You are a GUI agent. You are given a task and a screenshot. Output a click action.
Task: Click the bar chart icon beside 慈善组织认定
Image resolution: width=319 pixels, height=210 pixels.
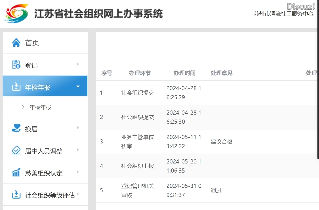[x=16, y=173]
